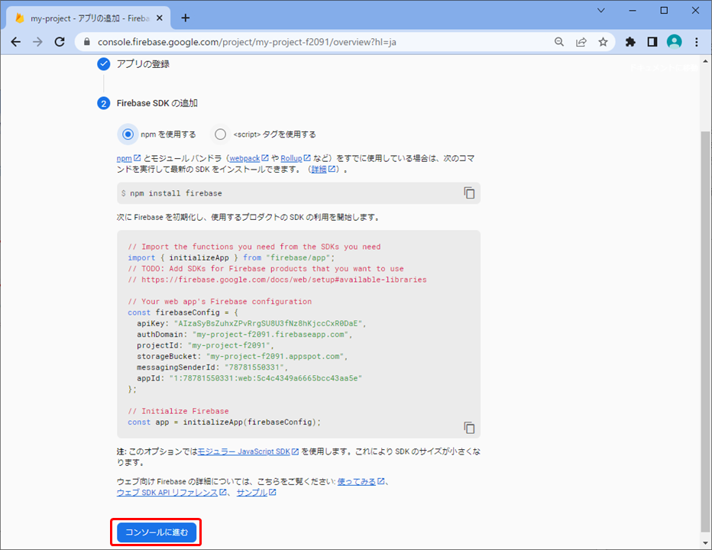
Task: Click the my-project browser tab
Action: 90,18
